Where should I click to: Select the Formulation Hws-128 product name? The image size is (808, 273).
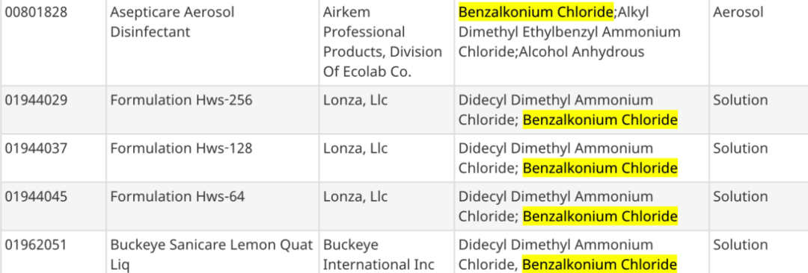pyautogui.click(x=181, y=148)
